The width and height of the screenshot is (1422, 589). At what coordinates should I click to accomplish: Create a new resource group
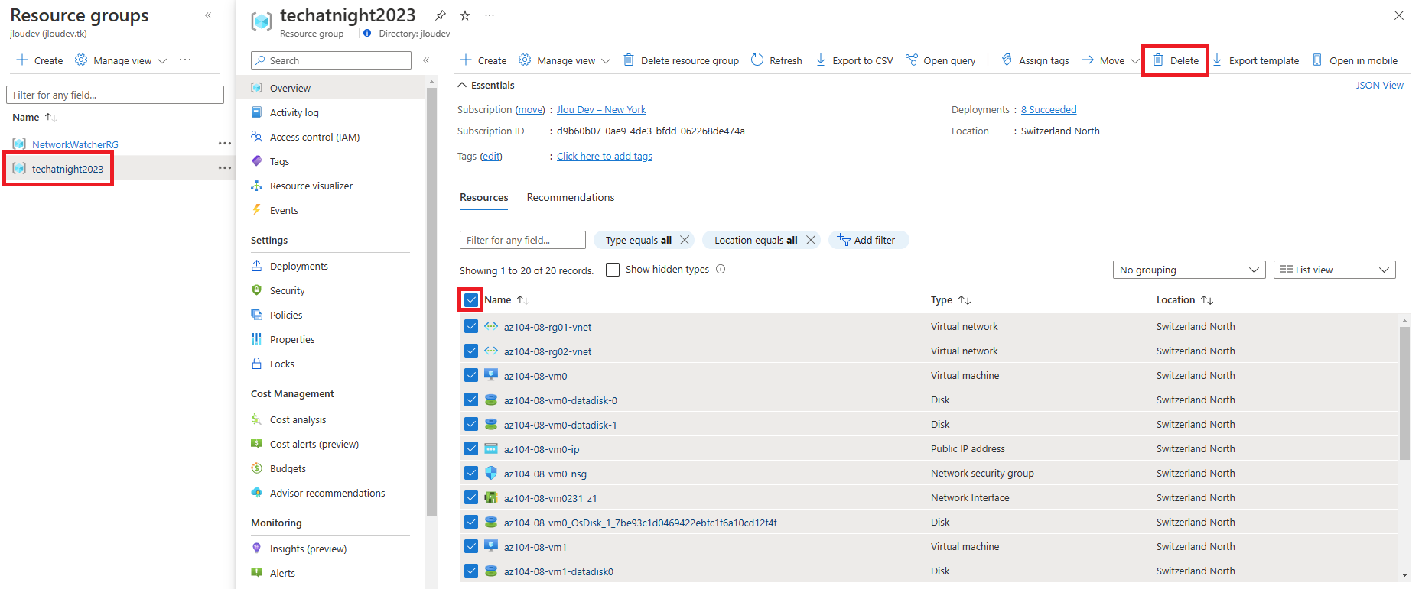point(40,60)
